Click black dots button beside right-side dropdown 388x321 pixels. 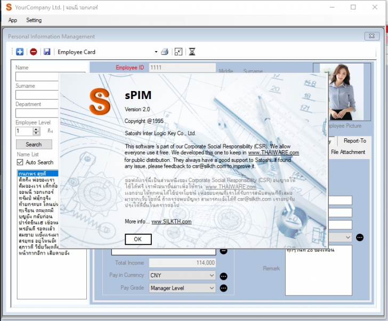pos(360,237)
